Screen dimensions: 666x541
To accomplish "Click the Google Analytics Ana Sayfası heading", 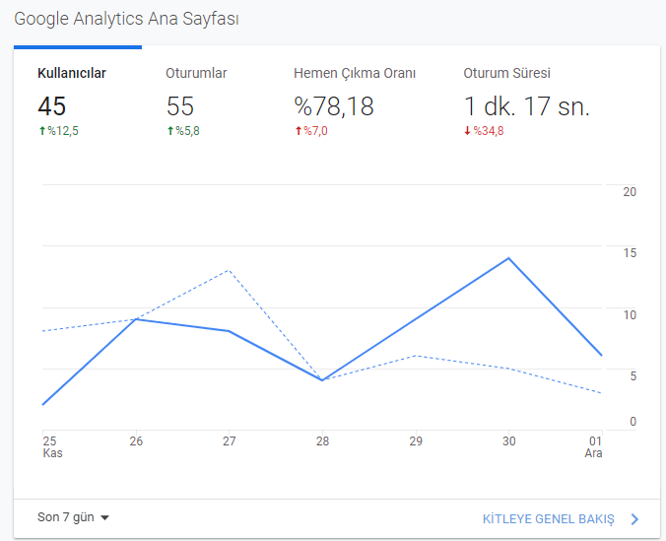I will pyautogui.click(x=126, y=19).
